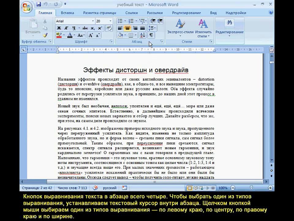Click Число слов: 7 113 status
This screenshot has width=294, height=221.
72,188
